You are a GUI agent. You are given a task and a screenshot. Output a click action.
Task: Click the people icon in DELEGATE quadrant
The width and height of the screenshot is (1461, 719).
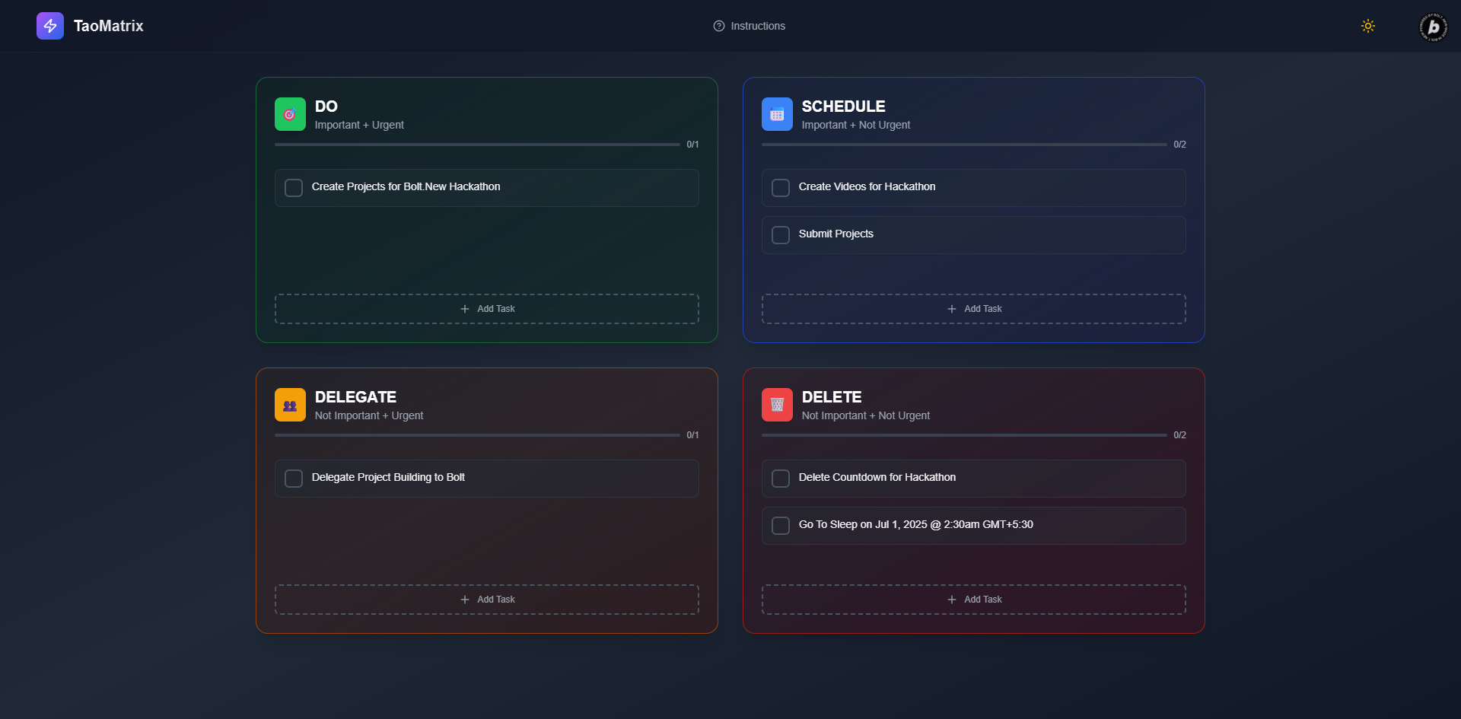tap(290, 404)
